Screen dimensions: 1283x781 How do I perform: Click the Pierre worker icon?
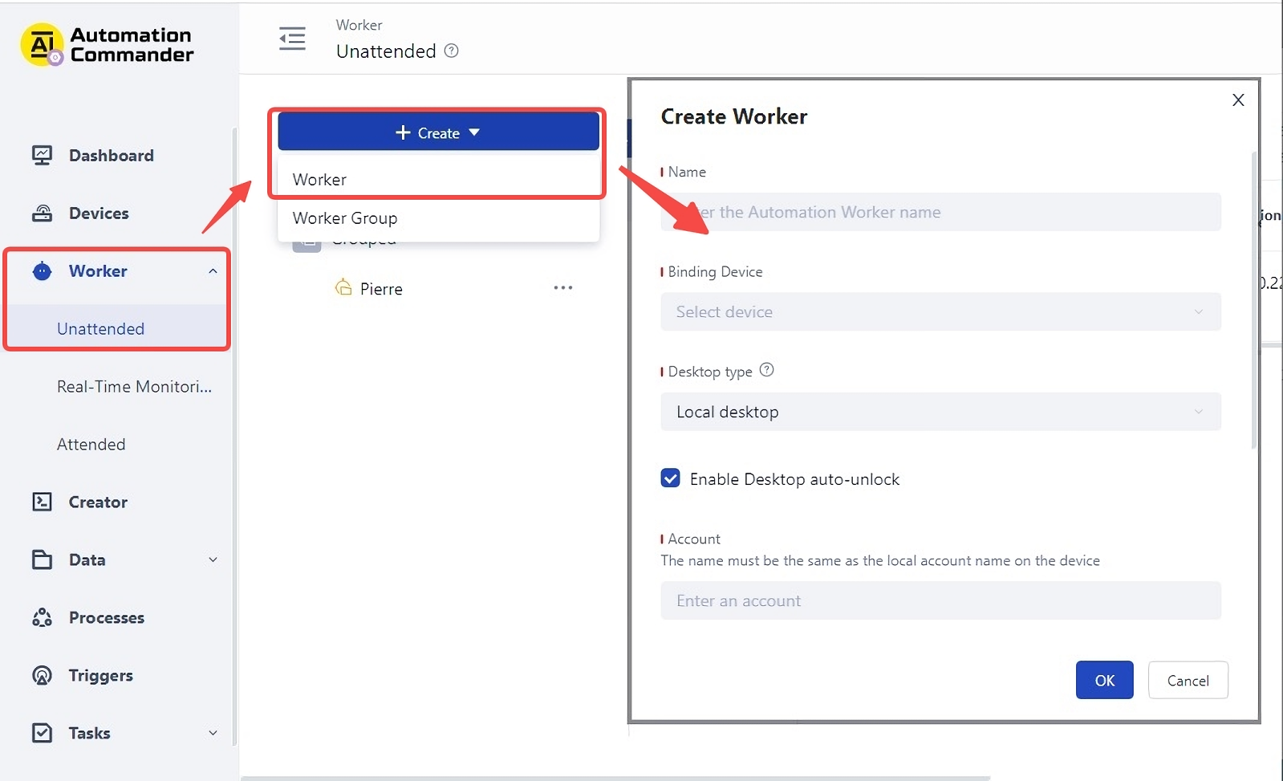pyautogui.click(x=343, y=287)
